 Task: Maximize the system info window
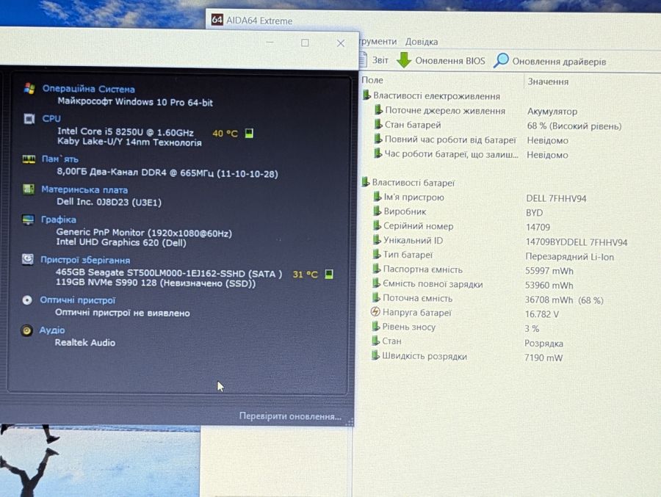coord(305,43)
